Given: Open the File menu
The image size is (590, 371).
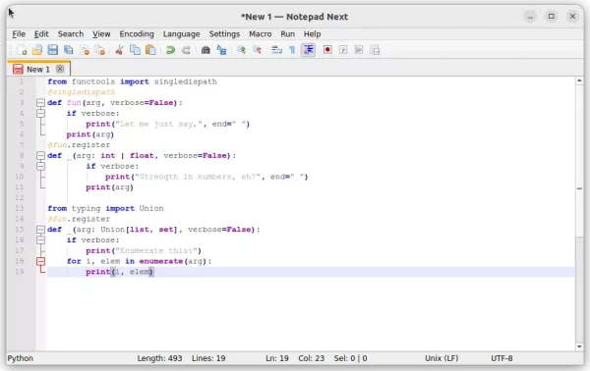Looking at the screenshot, I should pos(19,34).
